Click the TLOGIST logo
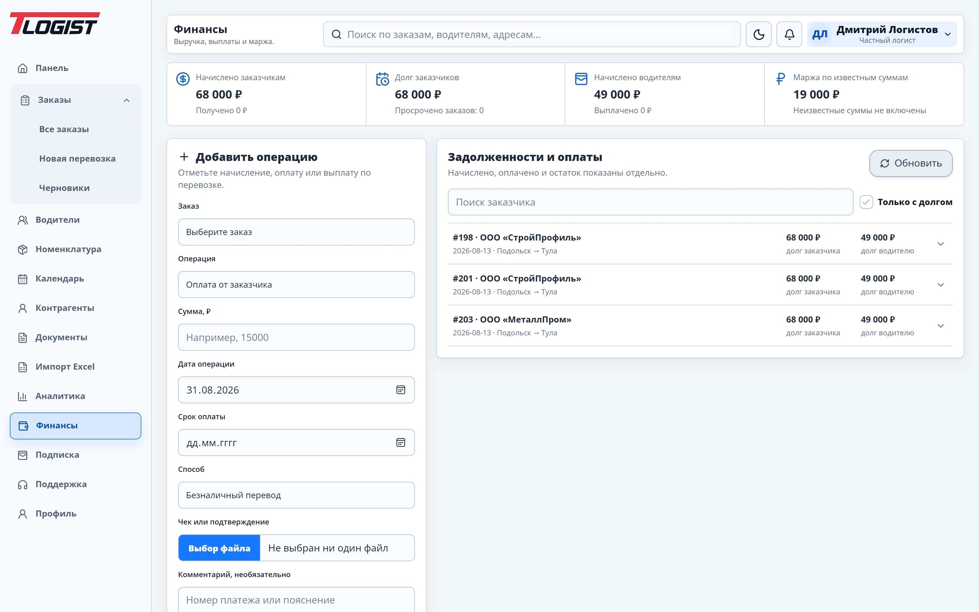 pyautogui.click(x=55, y=23)
